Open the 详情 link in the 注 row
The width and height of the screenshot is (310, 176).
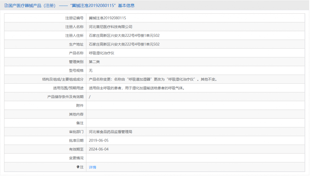coord(92,167)
